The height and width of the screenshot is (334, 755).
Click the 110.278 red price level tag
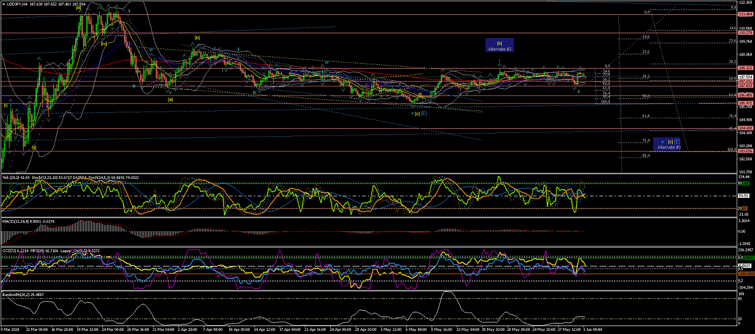[x=746, y=33]
